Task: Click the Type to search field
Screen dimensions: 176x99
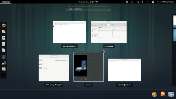Action: (88, 9)
